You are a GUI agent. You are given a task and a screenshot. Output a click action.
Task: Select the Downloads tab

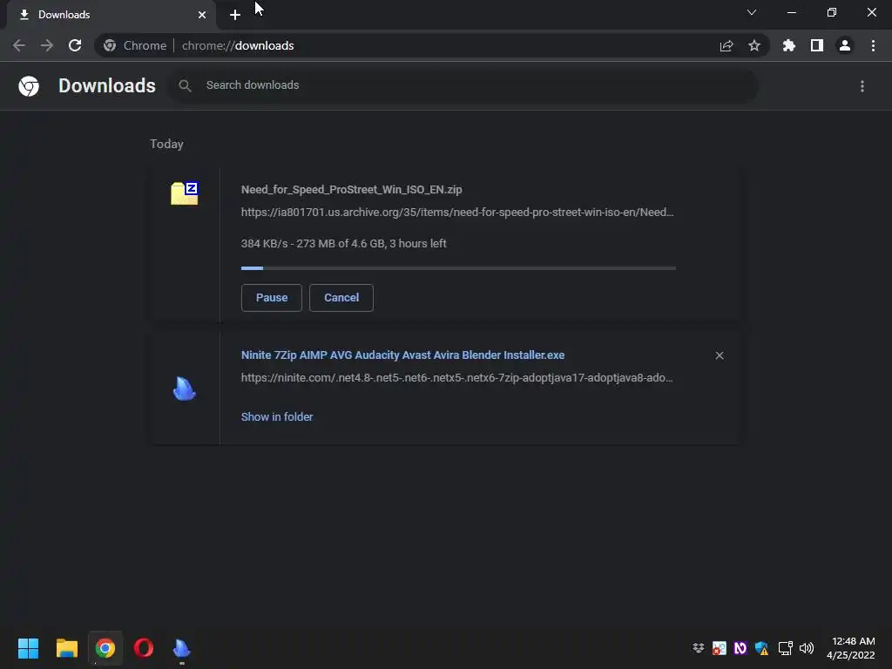tap(111, 15)
